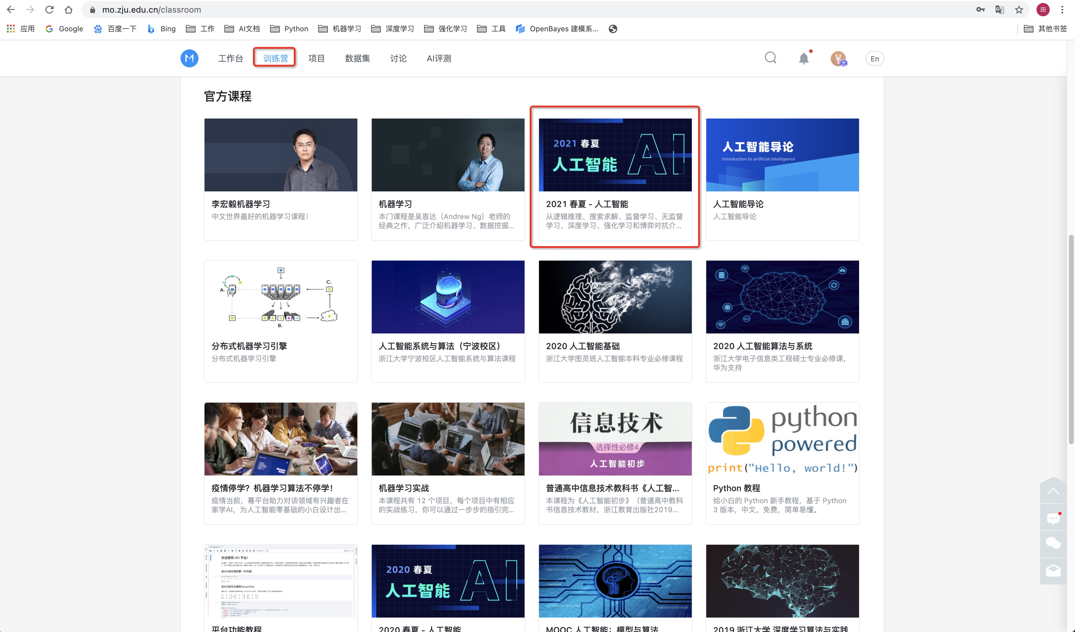Open the 人工智能导论 course thumbnail
The width and height of the screenshot is (1075, 632).
782,155
